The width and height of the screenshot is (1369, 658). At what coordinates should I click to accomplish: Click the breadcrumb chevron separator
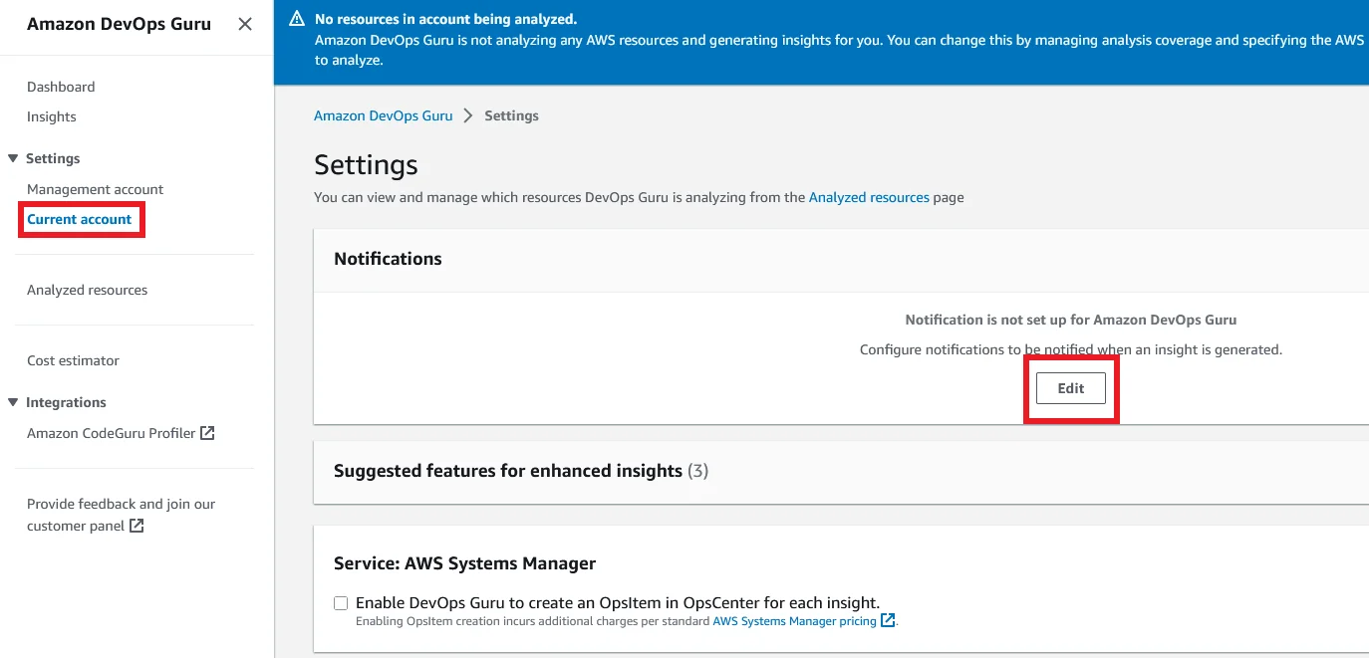[468, 115]
